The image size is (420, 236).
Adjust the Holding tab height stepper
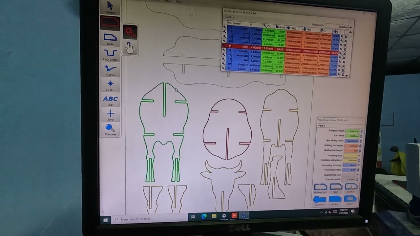(360, 151)
